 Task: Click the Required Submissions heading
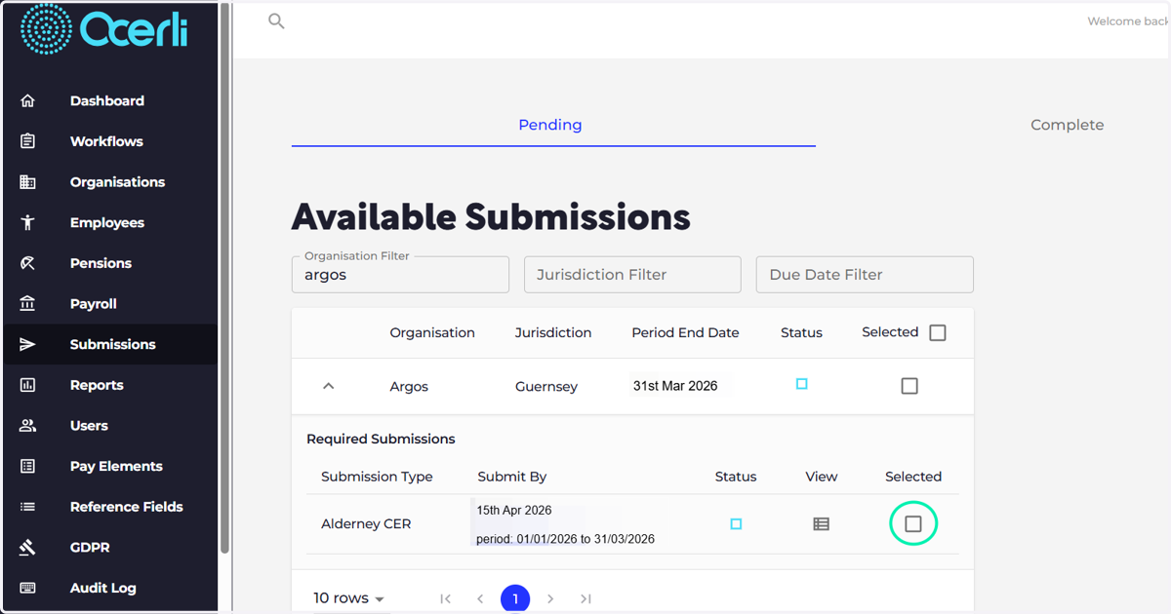(381, 440)
